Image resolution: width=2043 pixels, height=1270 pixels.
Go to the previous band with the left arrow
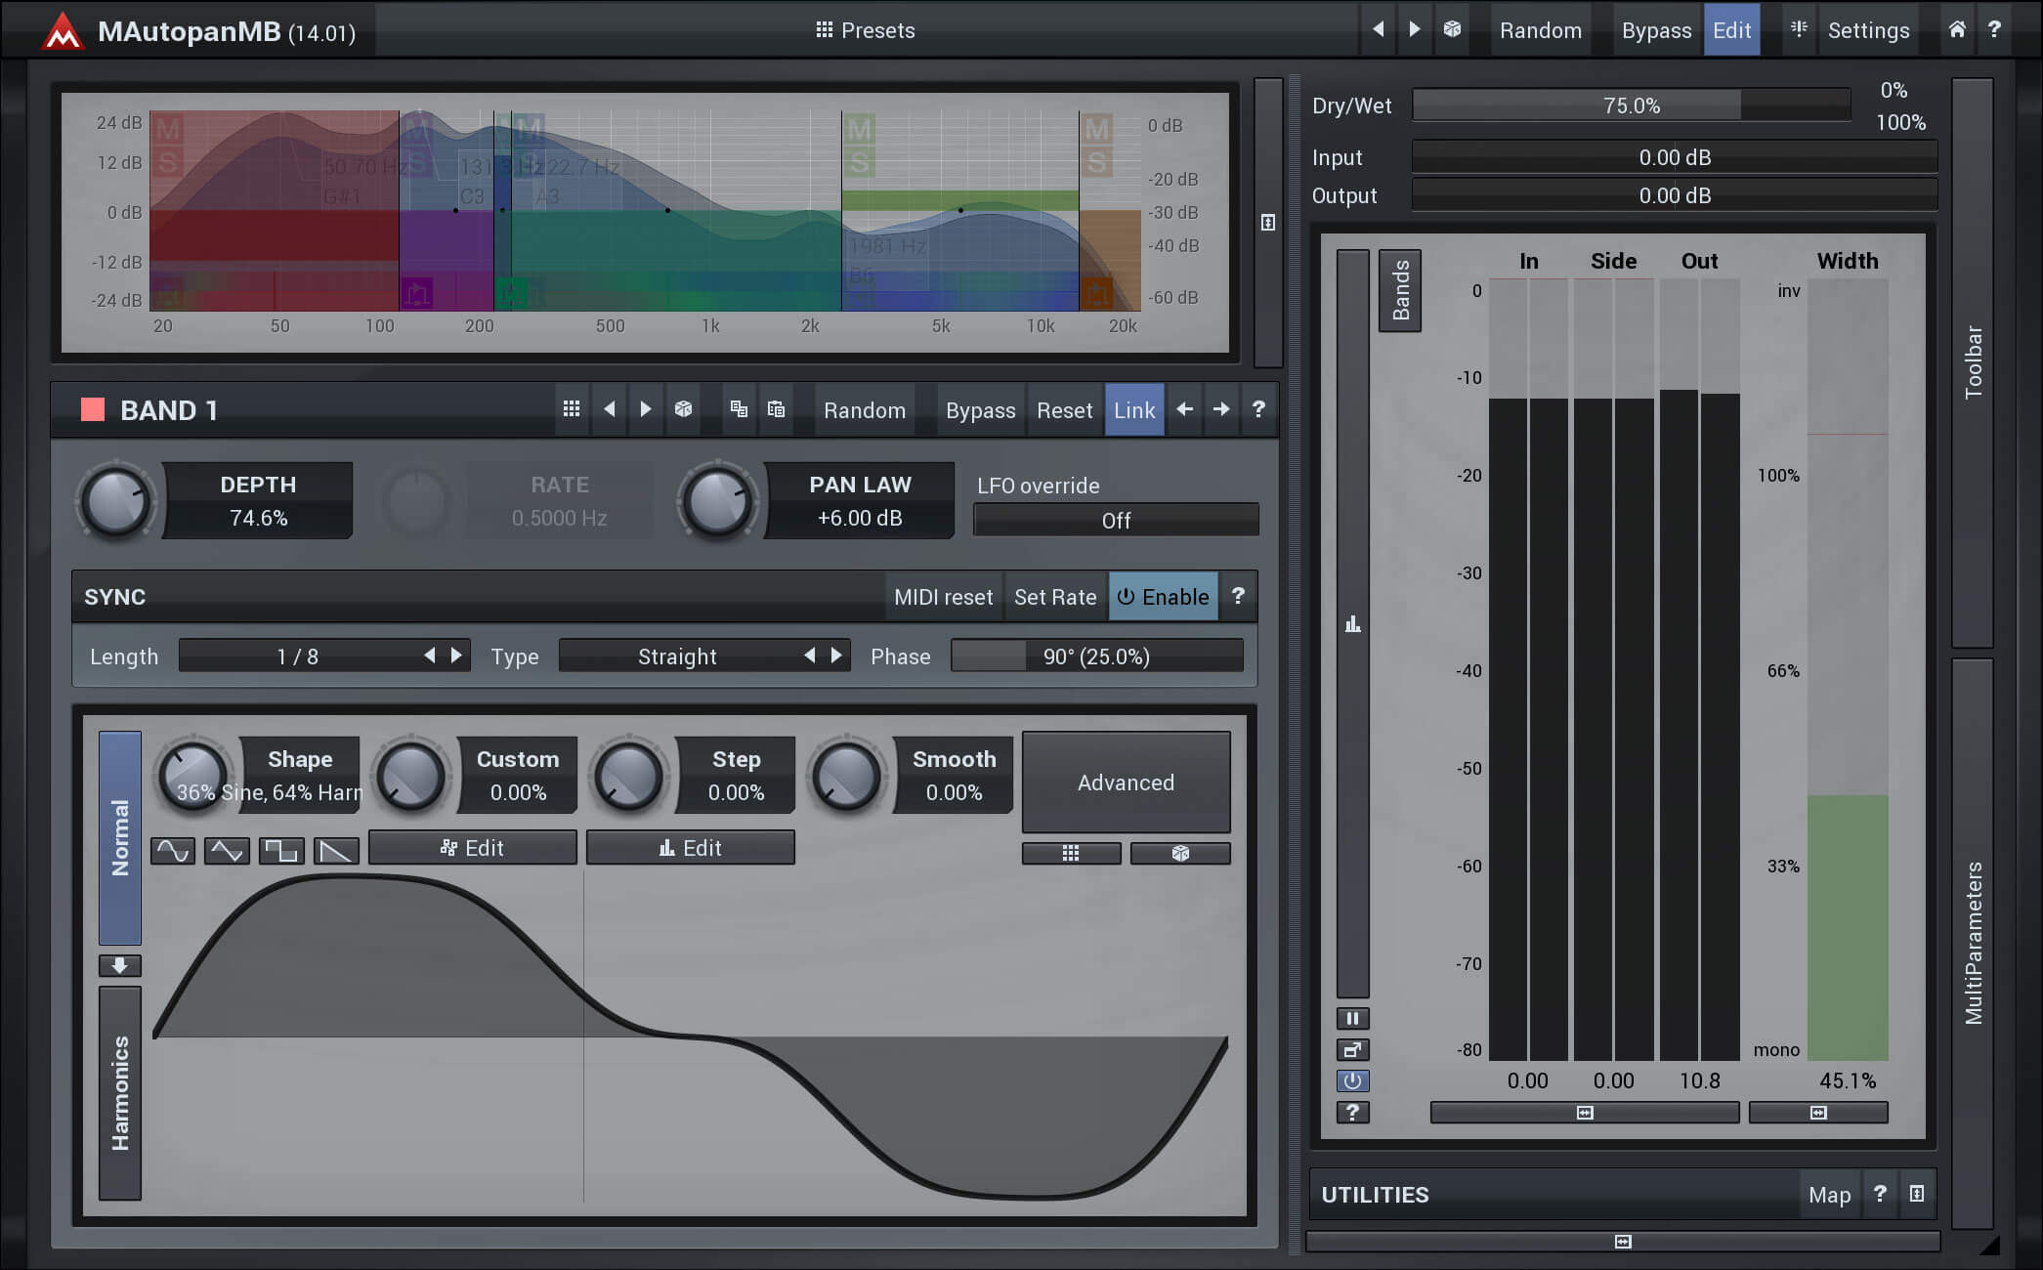pos(1184,409)
